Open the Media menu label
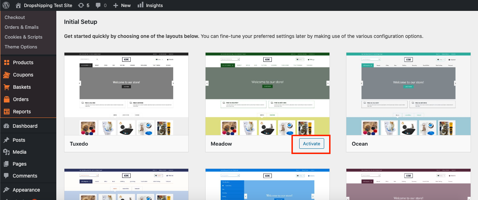478x200 pixels. point(20,152)
